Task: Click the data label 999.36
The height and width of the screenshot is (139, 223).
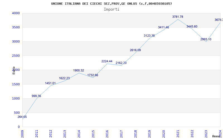Action: pos(36,96)
